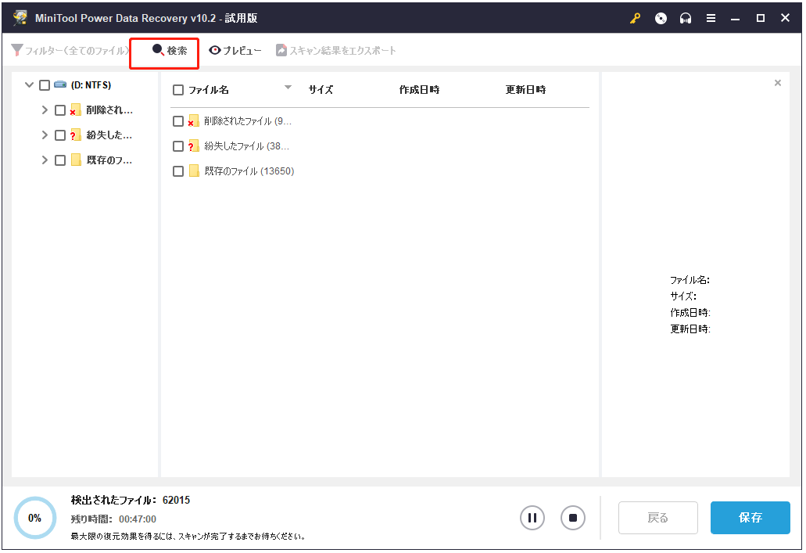Pause the scan with the pause control
The height and width of the screenshot is (553, 806).
(x=532, y=517)
